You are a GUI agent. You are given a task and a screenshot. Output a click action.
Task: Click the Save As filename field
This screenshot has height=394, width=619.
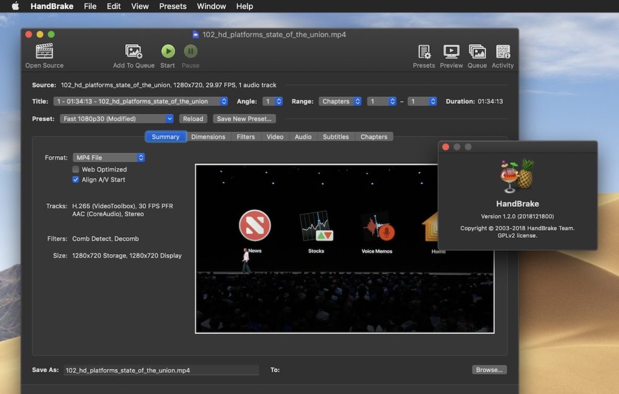click(161, 370)
